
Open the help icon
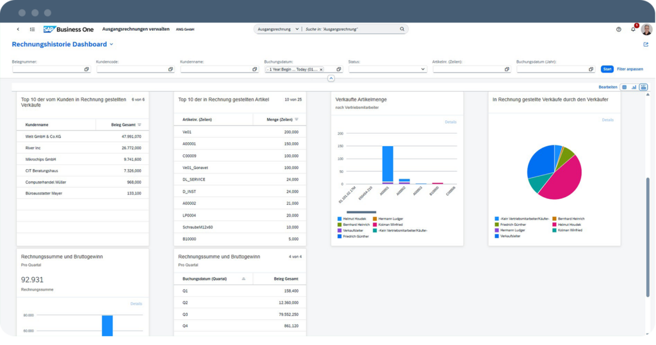618,29
